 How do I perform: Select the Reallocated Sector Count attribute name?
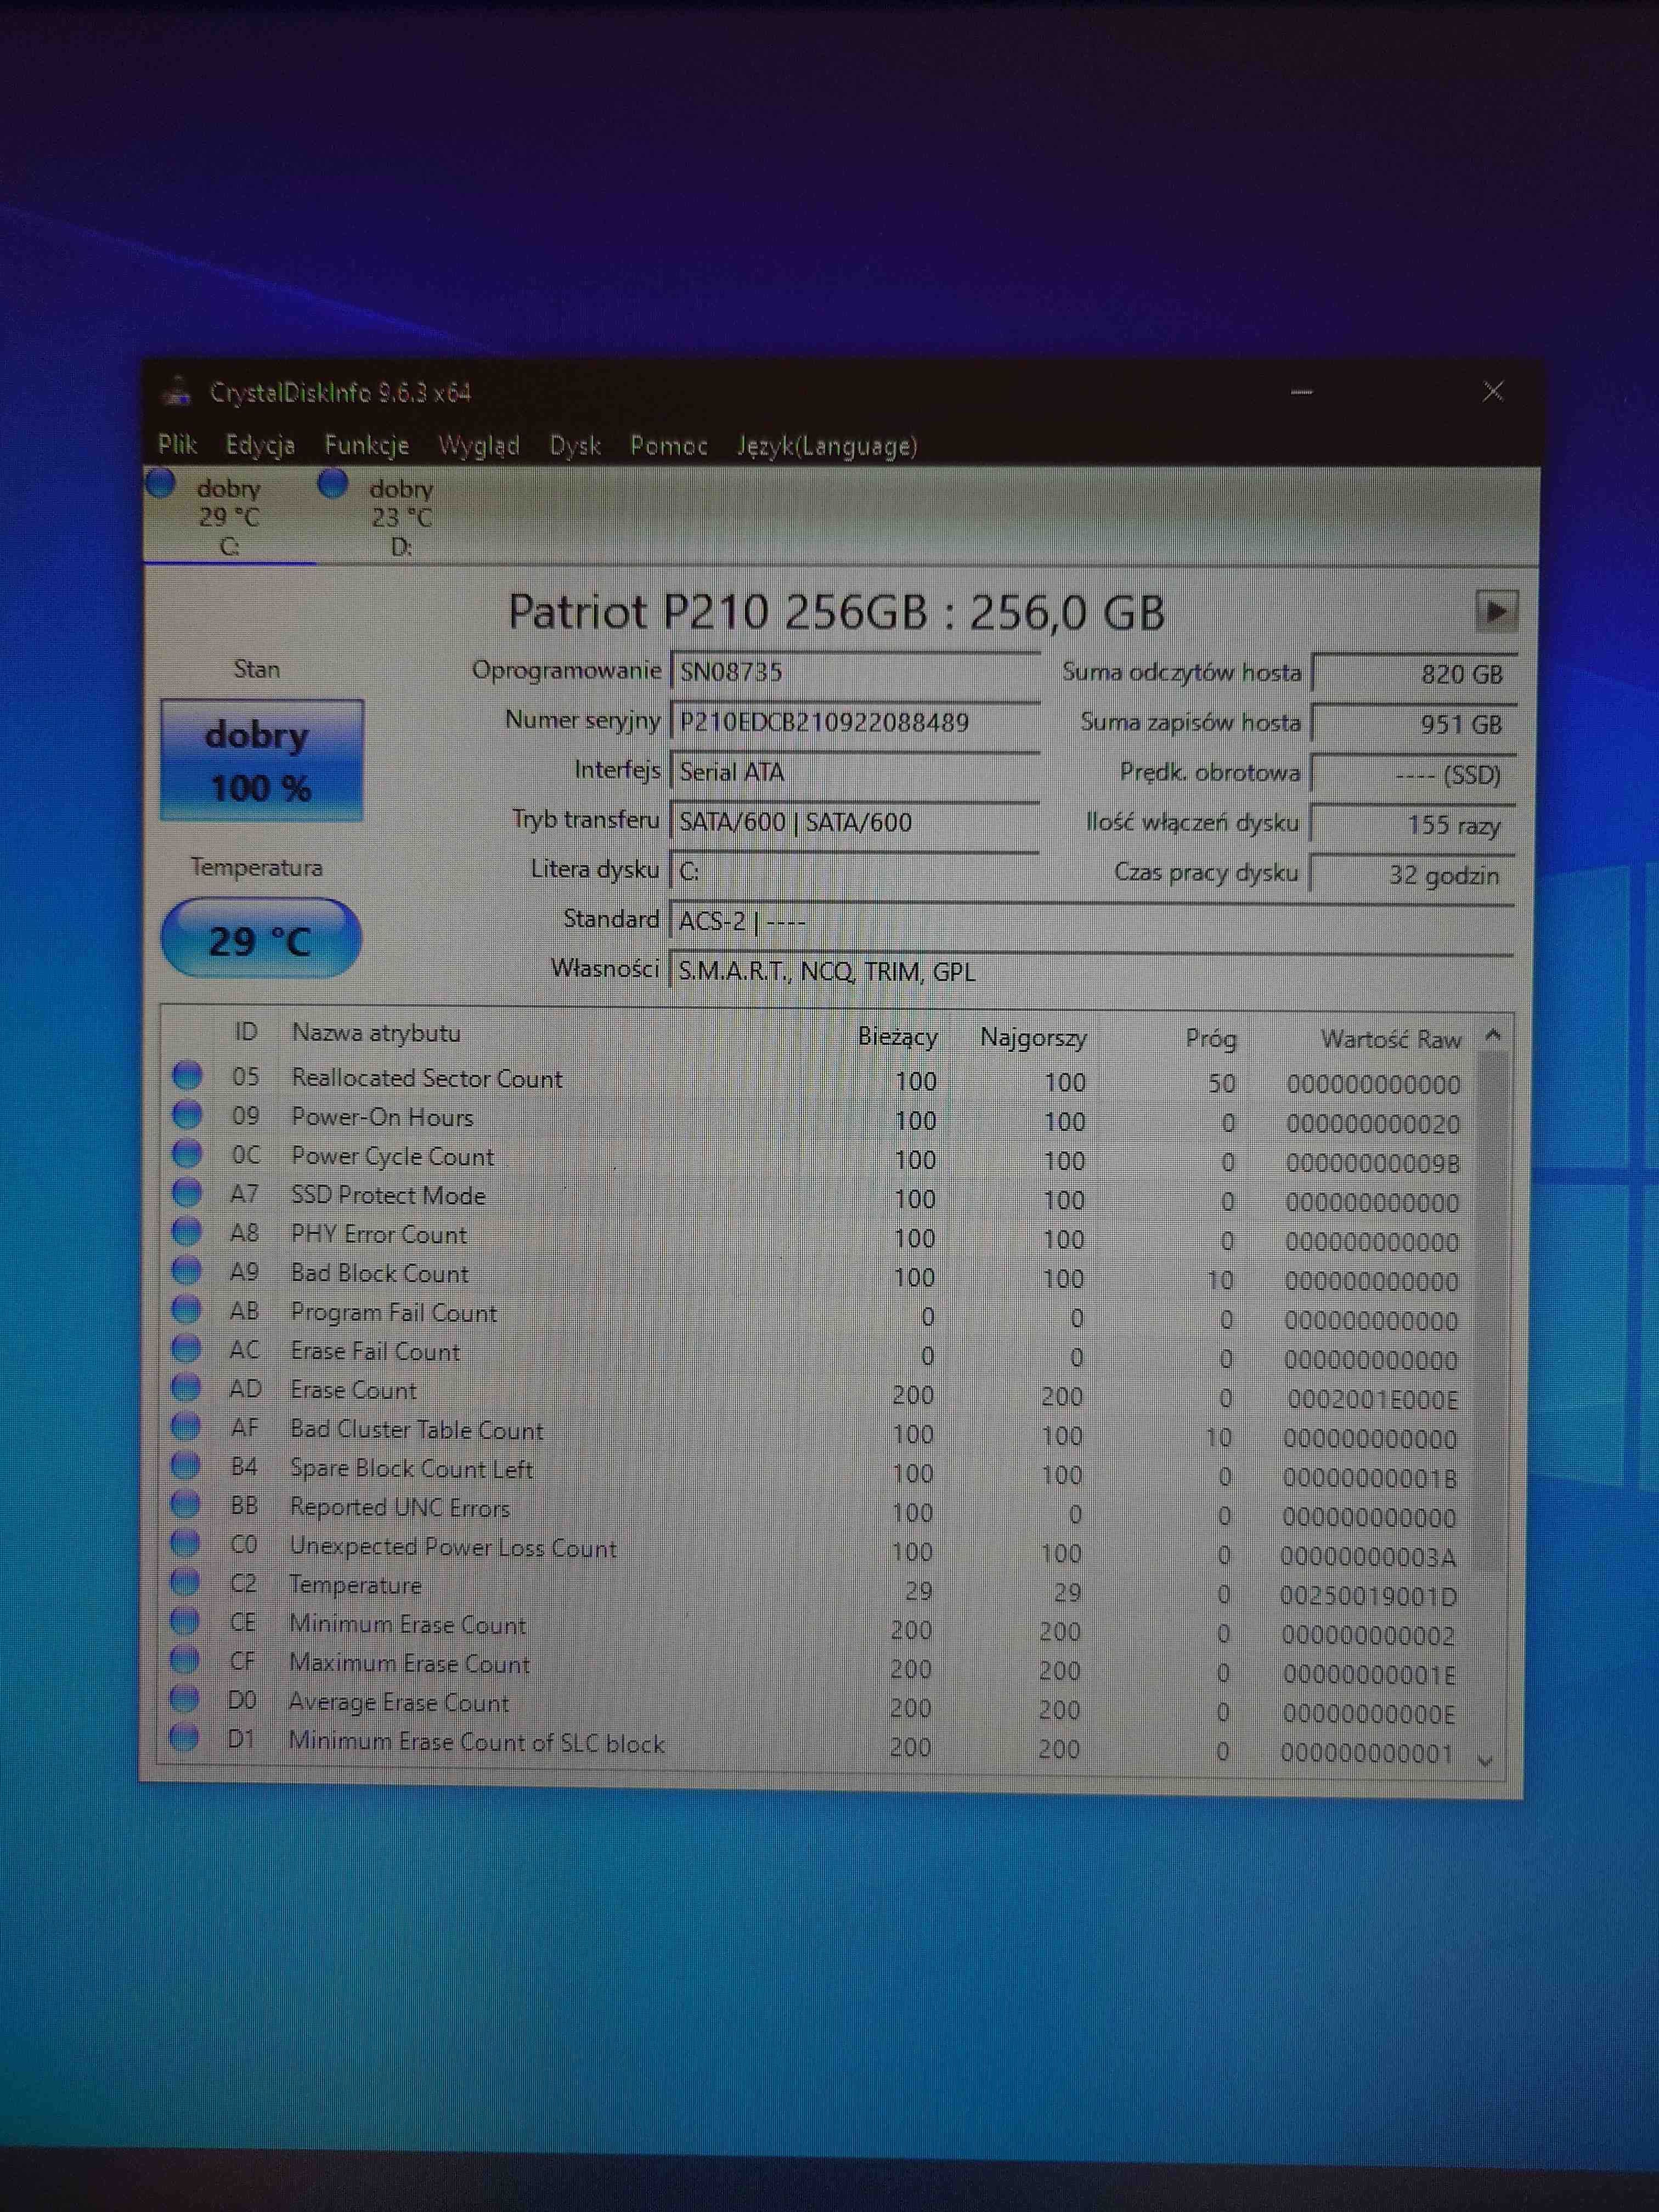[x=427, y=1079]
